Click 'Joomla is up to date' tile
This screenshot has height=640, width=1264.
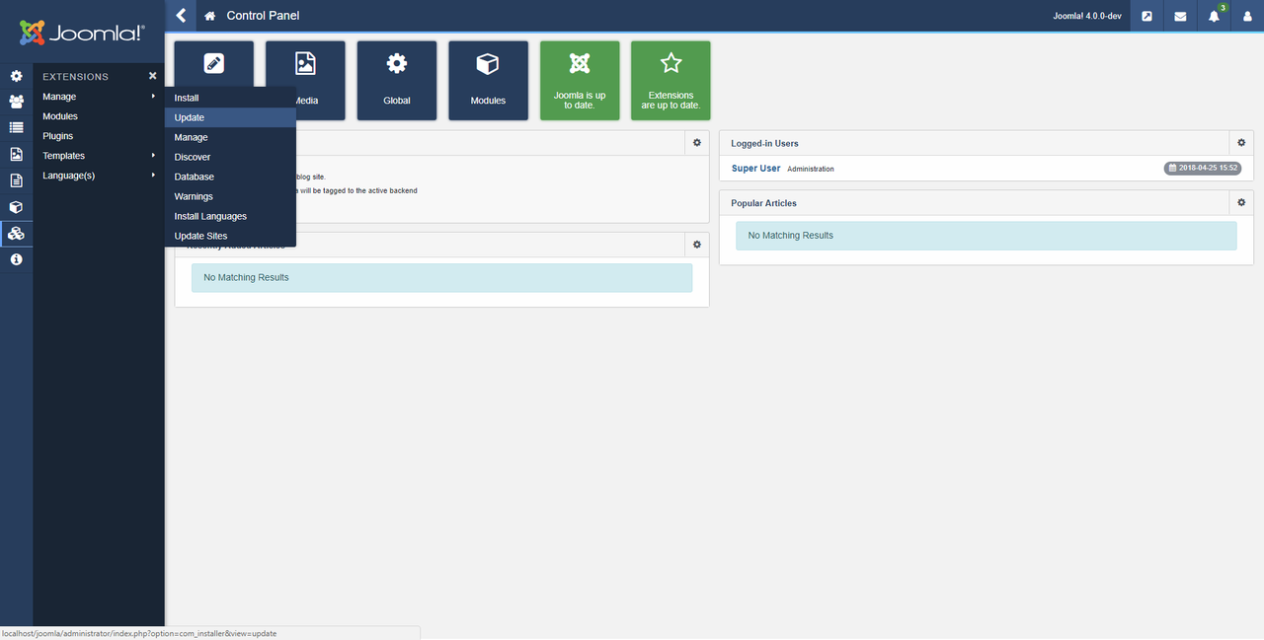[x=580, y=80]
